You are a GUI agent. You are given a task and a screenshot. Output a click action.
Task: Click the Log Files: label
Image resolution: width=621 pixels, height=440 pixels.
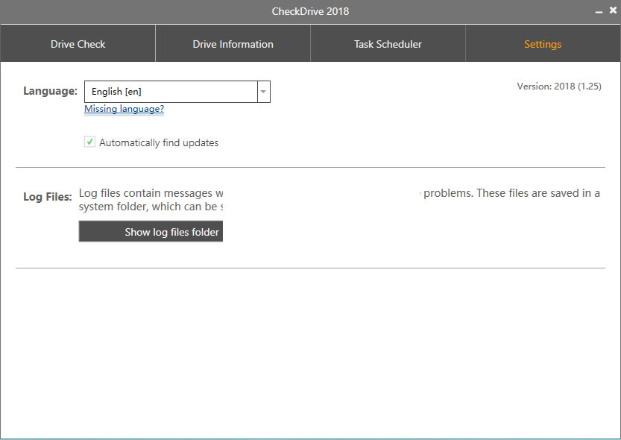[48, 198]
